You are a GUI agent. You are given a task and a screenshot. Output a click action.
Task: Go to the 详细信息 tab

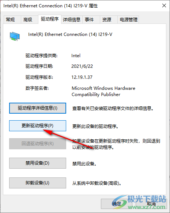pos(72,19)
